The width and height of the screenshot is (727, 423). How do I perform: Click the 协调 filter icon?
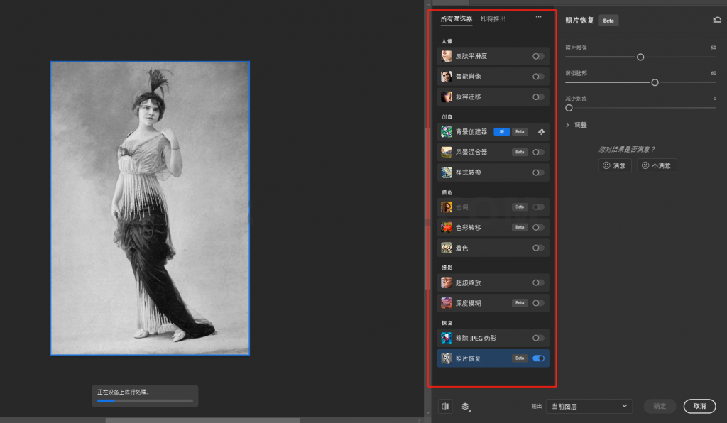(447, 207)
